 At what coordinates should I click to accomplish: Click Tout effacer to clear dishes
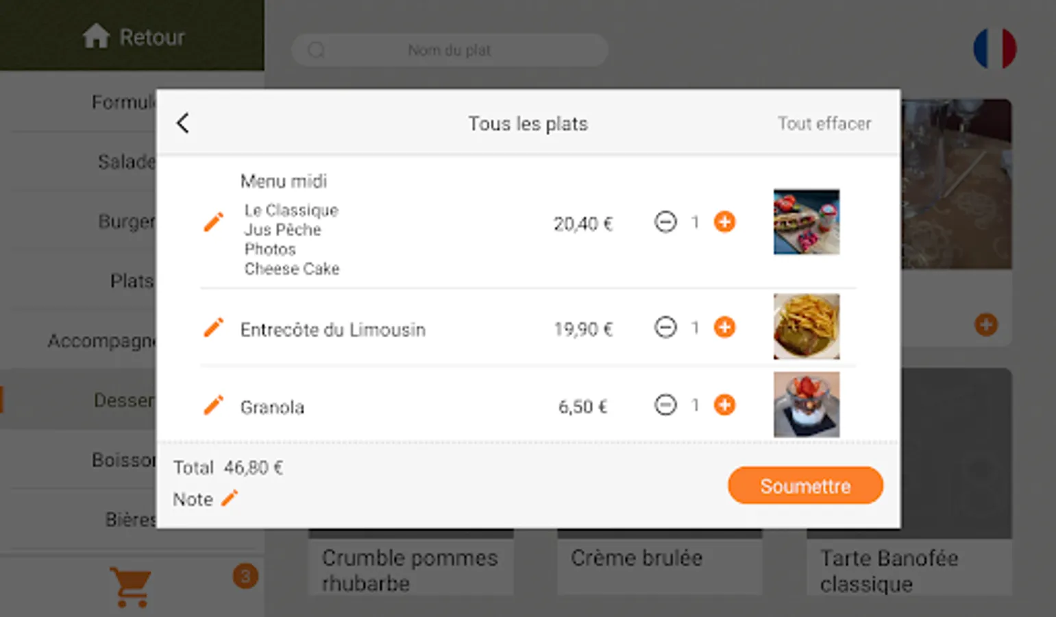[824, 123]
